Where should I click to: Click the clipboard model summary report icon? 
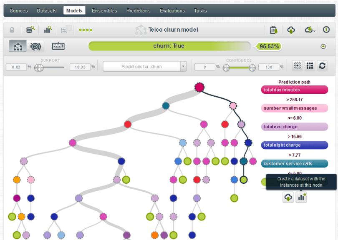[274, 30]
